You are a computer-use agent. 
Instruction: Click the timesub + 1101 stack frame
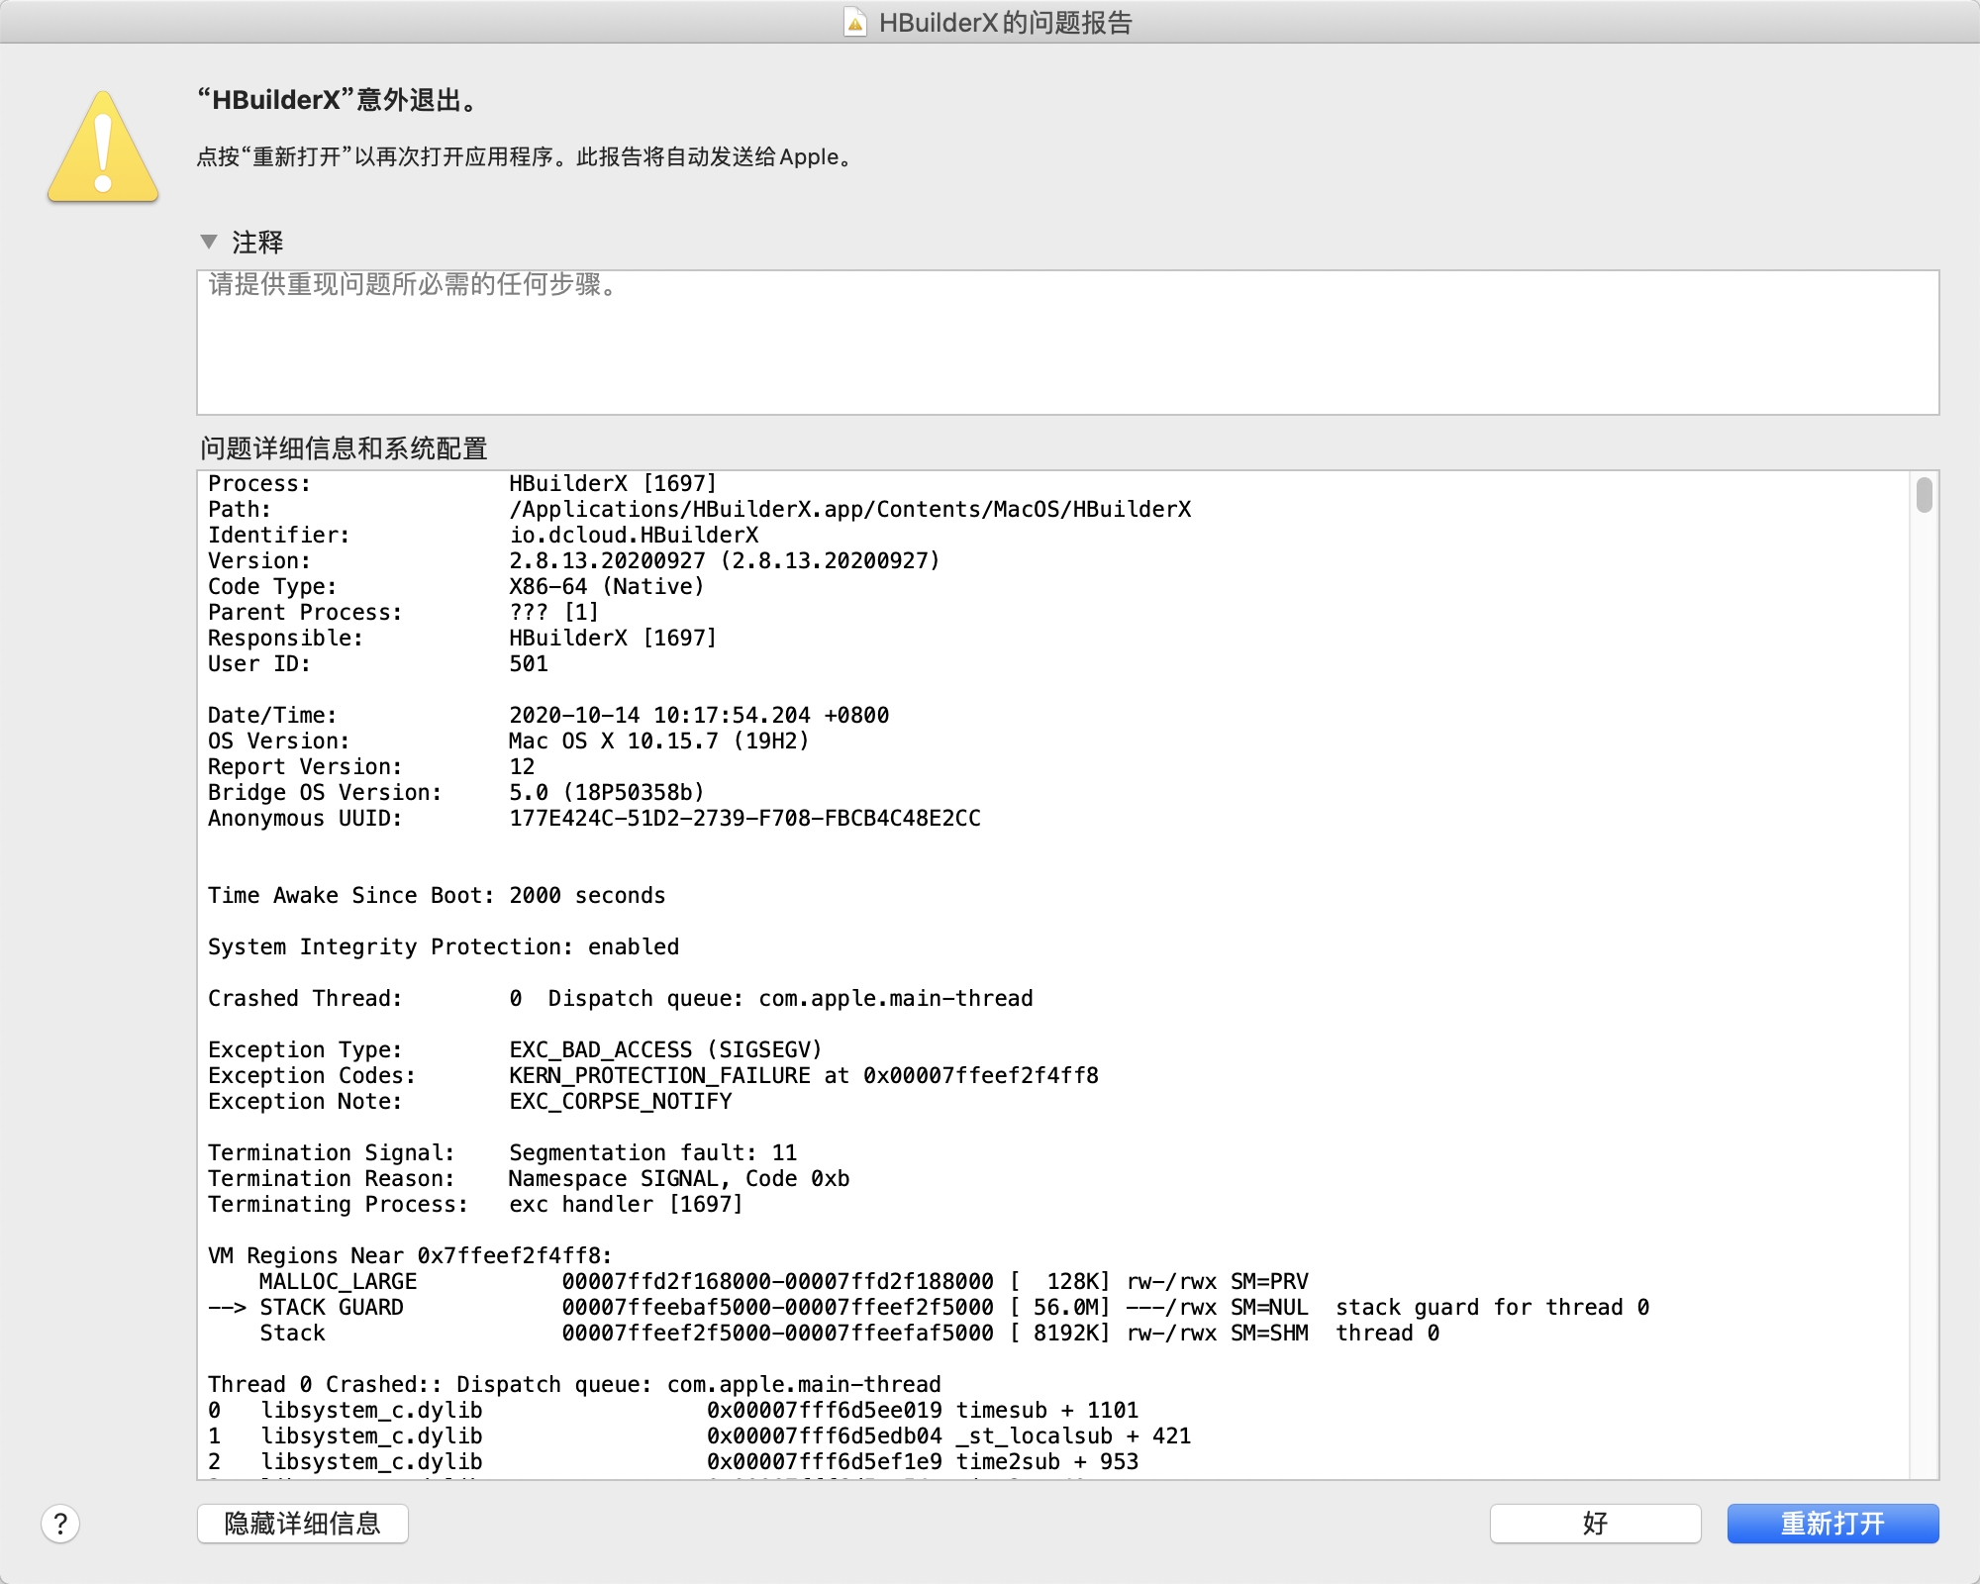click(x=1046, y=1410)
